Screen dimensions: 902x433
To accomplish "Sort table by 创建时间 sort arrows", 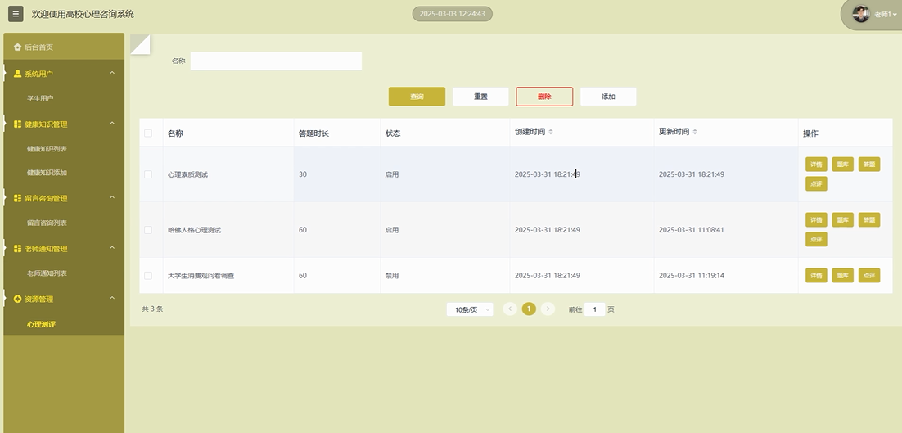I will [550, 133].
